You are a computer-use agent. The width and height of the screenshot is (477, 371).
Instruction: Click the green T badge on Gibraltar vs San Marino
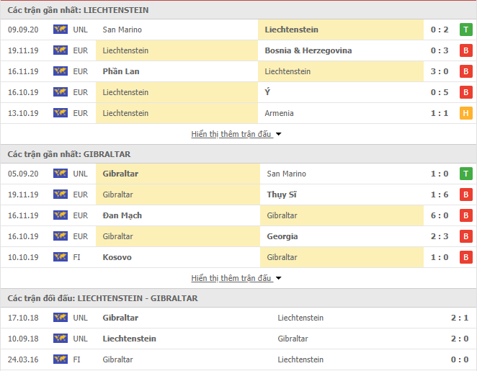465,174
